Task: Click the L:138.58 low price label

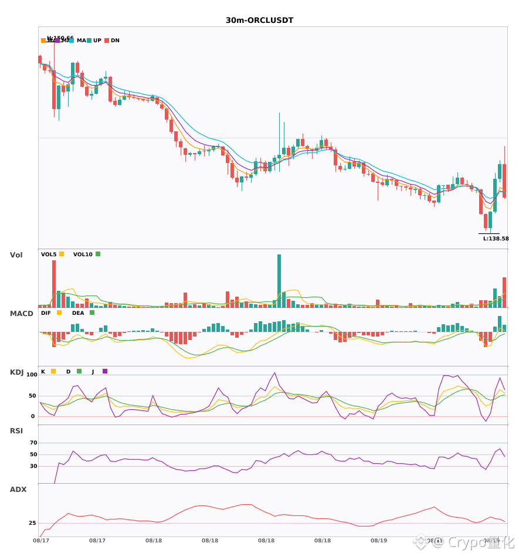Action: point(496,239)
